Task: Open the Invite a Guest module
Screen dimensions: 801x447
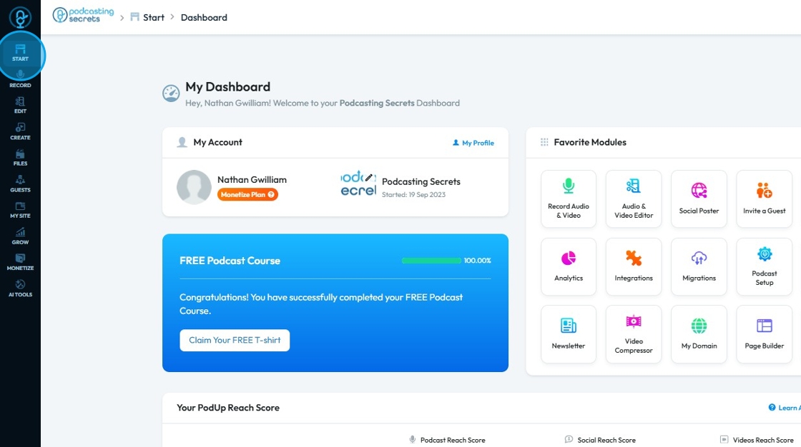Action: [x=765, y=199]
